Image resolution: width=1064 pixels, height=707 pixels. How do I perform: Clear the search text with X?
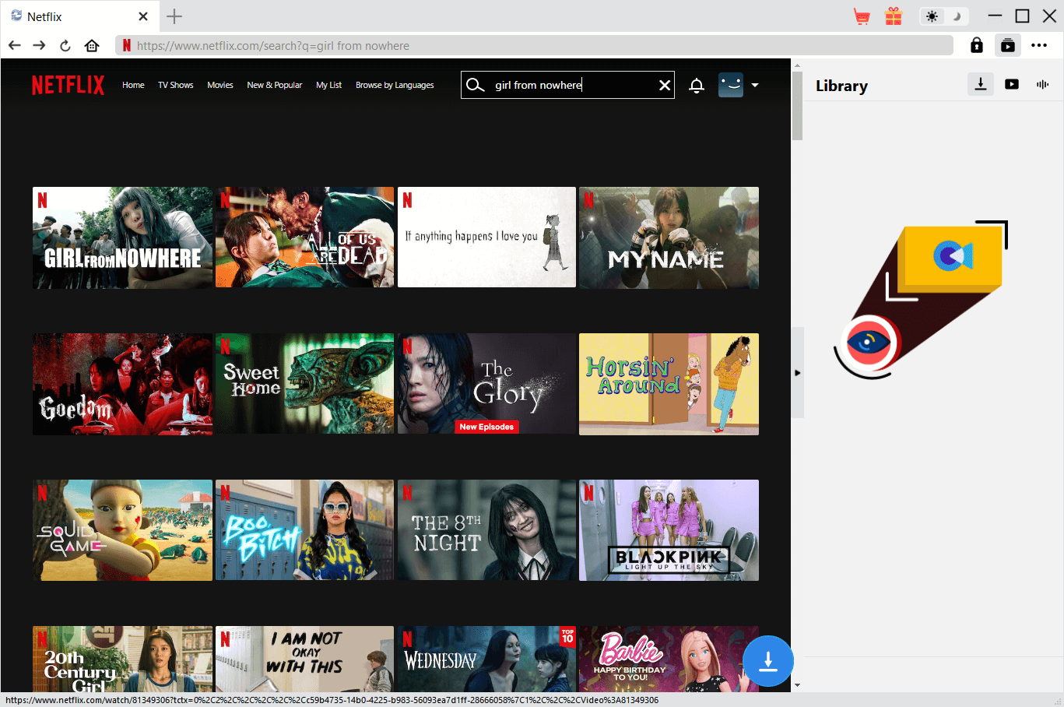coord(665,85)
